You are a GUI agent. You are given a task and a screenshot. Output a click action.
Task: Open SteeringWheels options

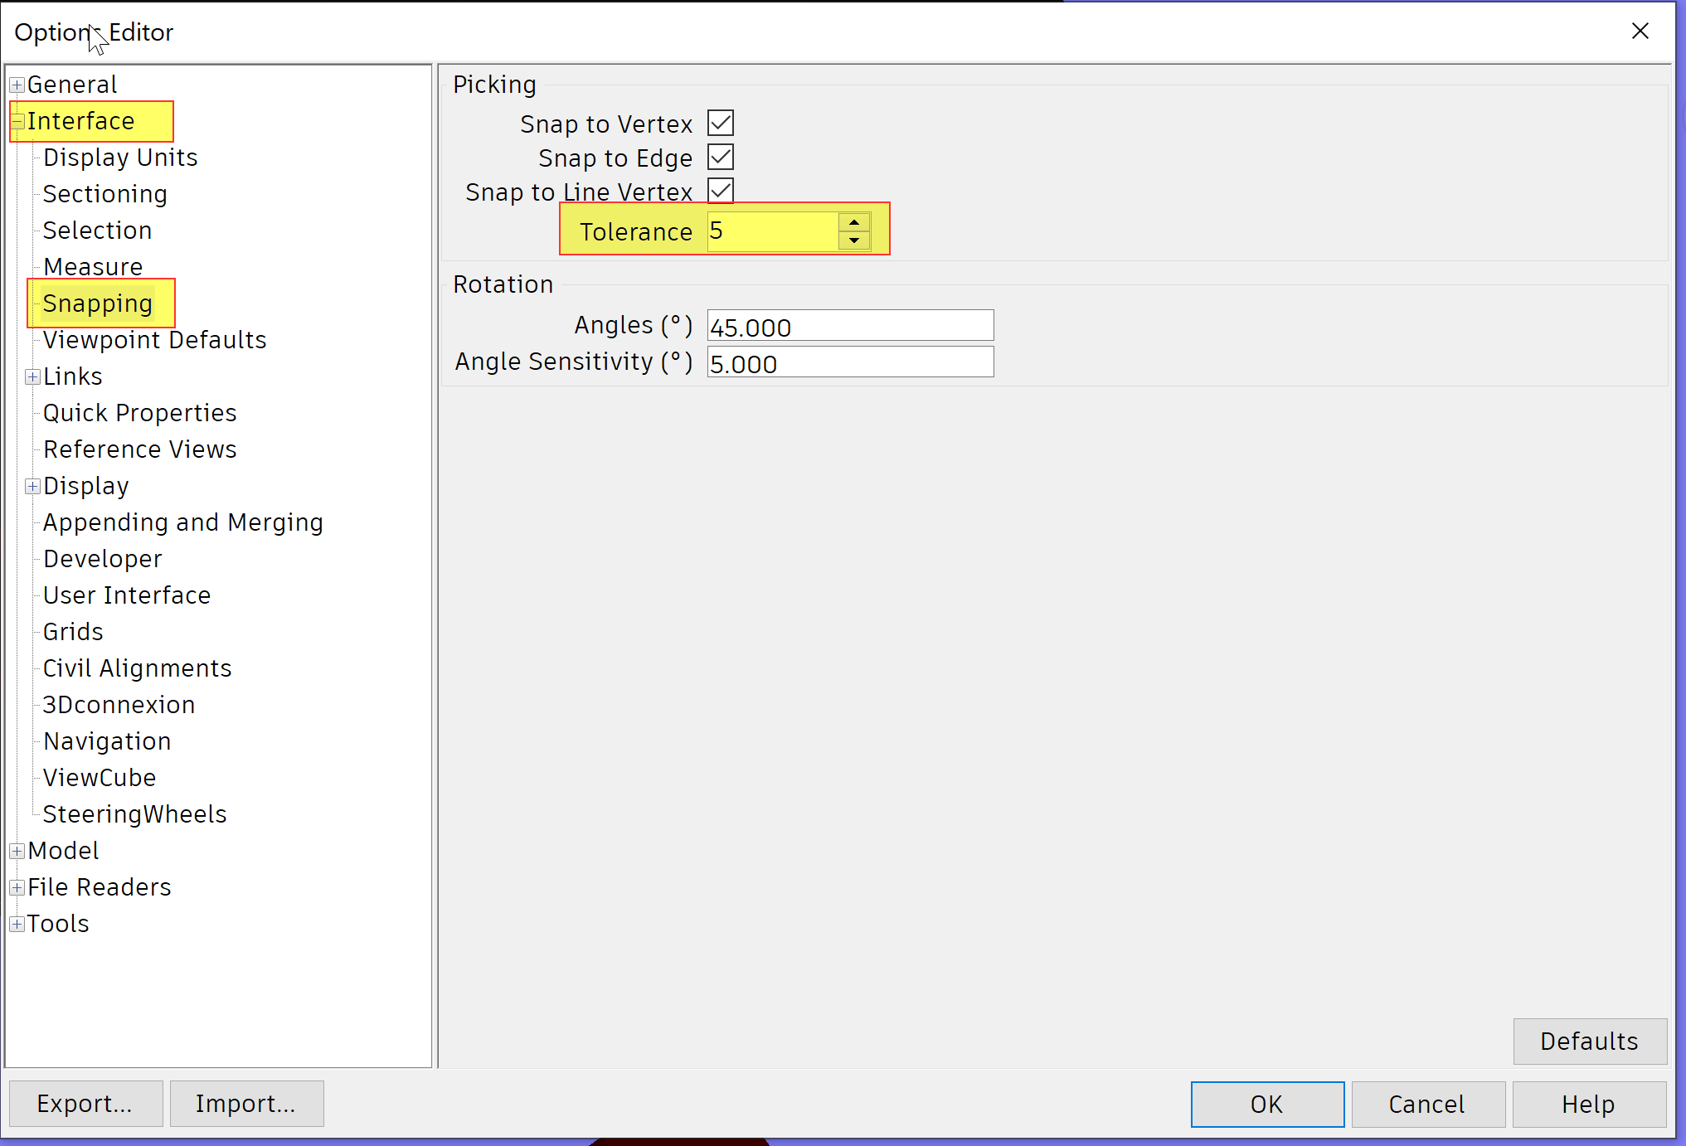(134, 813)
